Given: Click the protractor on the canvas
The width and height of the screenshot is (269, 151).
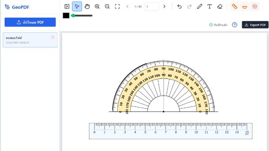Looking at the screenshot, I should (164, 86).
